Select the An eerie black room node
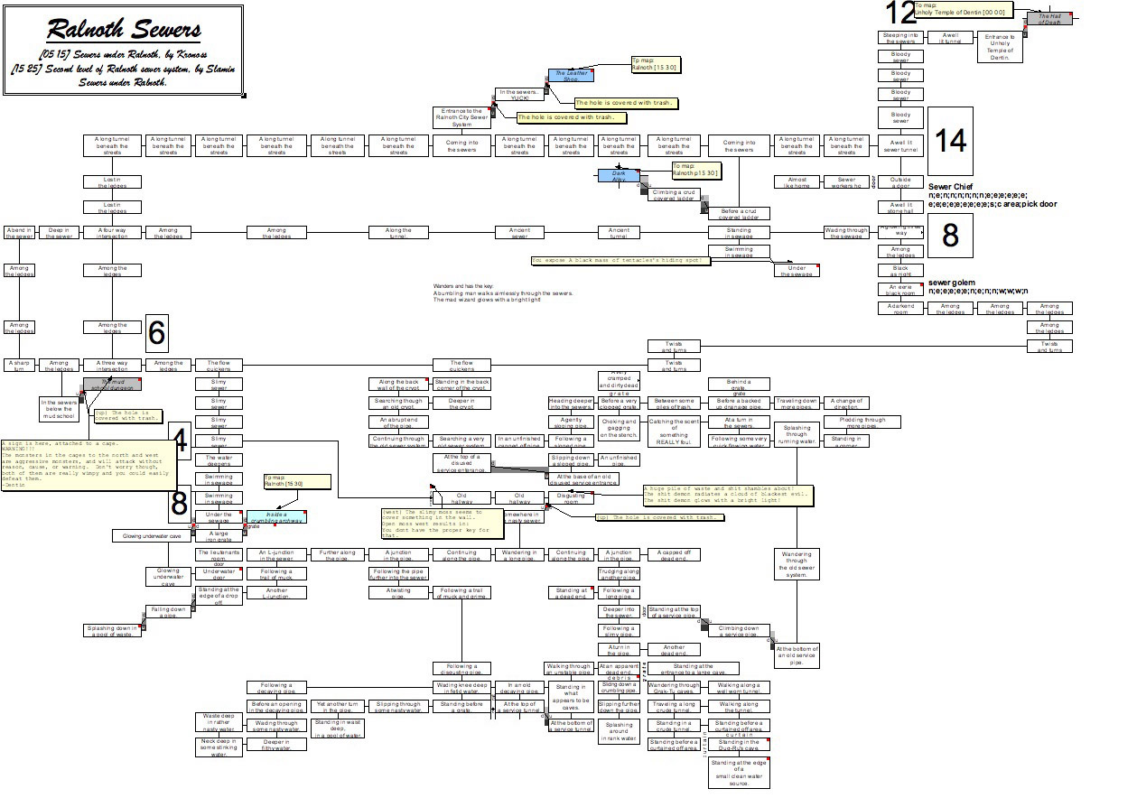This screenshot has width=1137, height=798. coord(900,289)
